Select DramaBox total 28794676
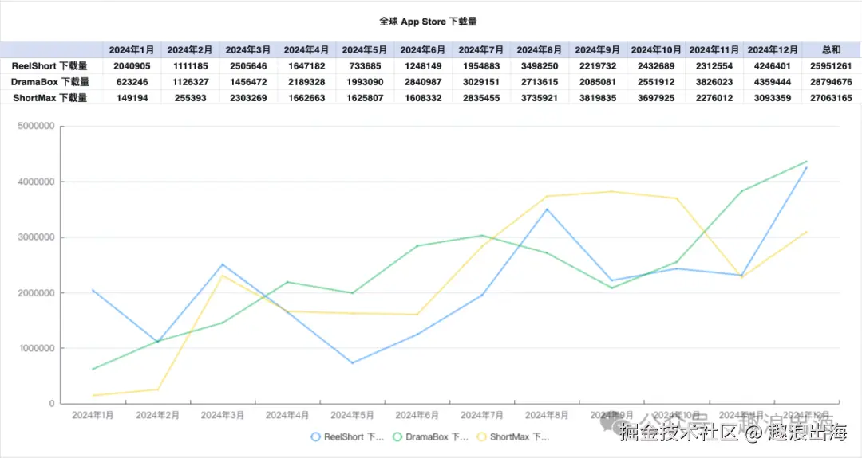This screenshot has height=458, width=862. pyautogui.click(x=831, y=82)
